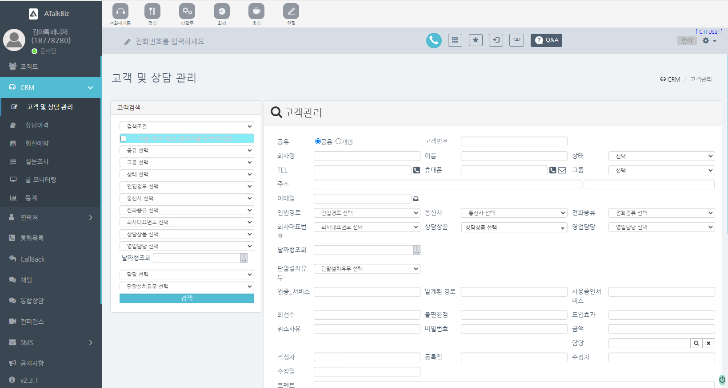728x388 pixels.
Task: Set status to 점심 (lunch) icon
Action: tap(152, 11)
